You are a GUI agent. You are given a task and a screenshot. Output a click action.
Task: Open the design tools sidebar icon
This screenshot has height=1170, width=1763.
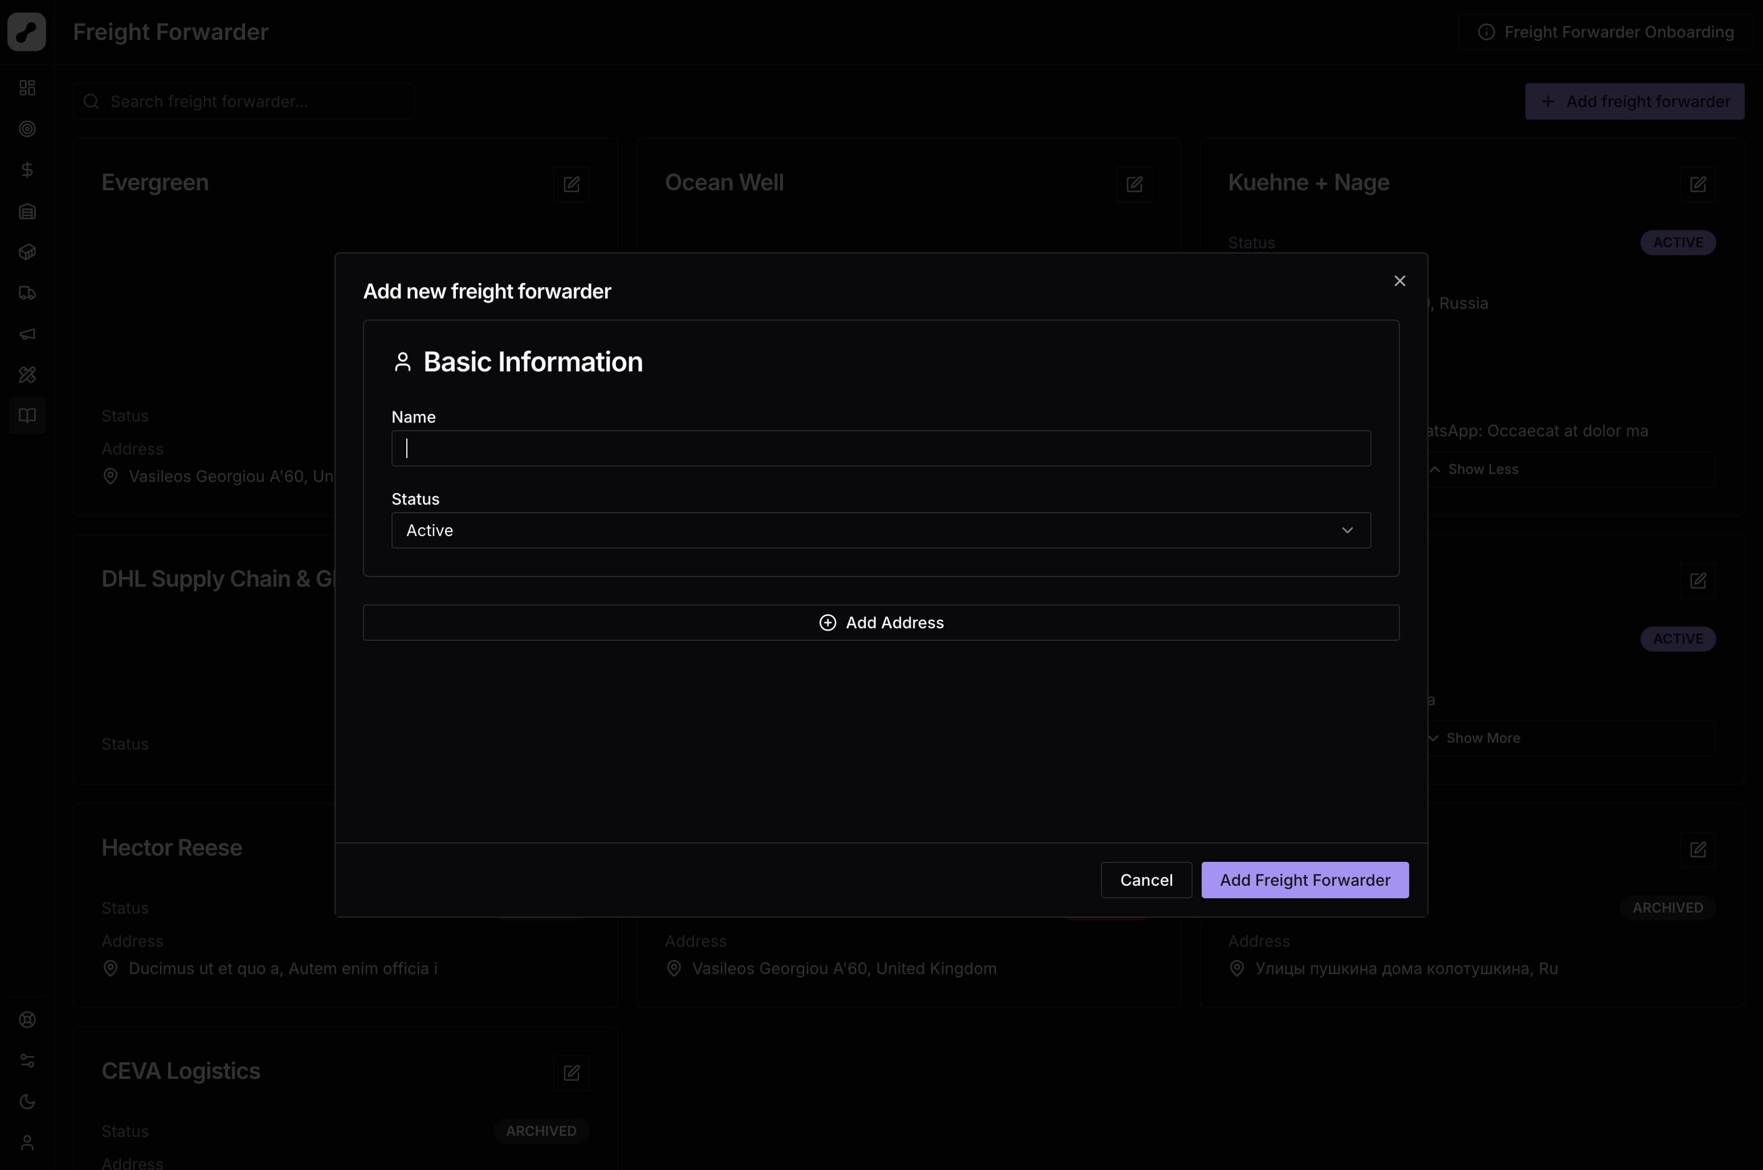(27, 375)
